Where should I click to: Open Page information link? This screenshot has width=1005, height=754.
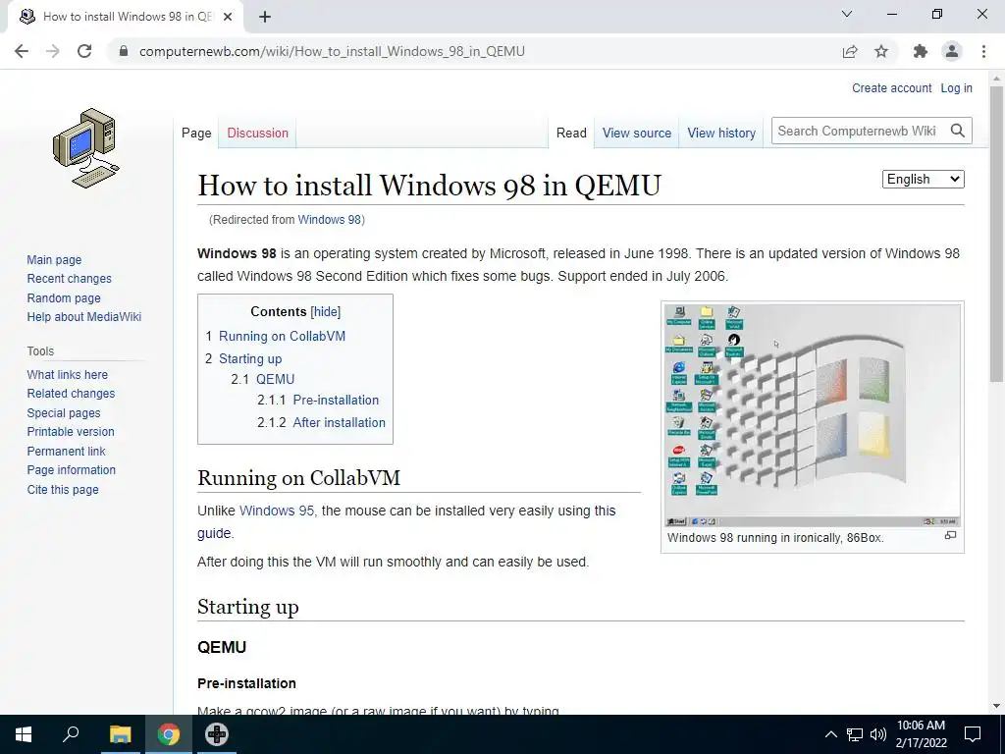tap(71, 470)
